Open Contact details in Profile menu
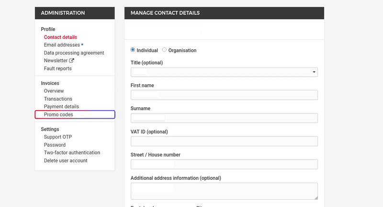 pos(60,37)
